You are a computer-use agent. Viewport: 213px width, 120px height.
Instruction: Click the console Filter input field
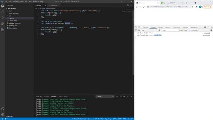(170, 30)
